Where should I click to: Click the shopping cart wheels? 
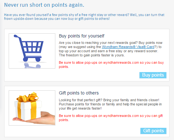click(x=32, y=60)
